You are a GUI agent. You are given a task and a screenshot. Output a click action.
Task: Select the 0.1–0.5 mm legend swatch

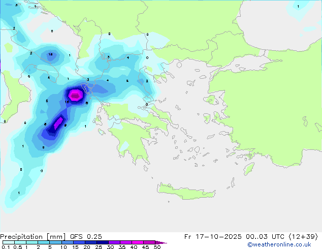9,242
